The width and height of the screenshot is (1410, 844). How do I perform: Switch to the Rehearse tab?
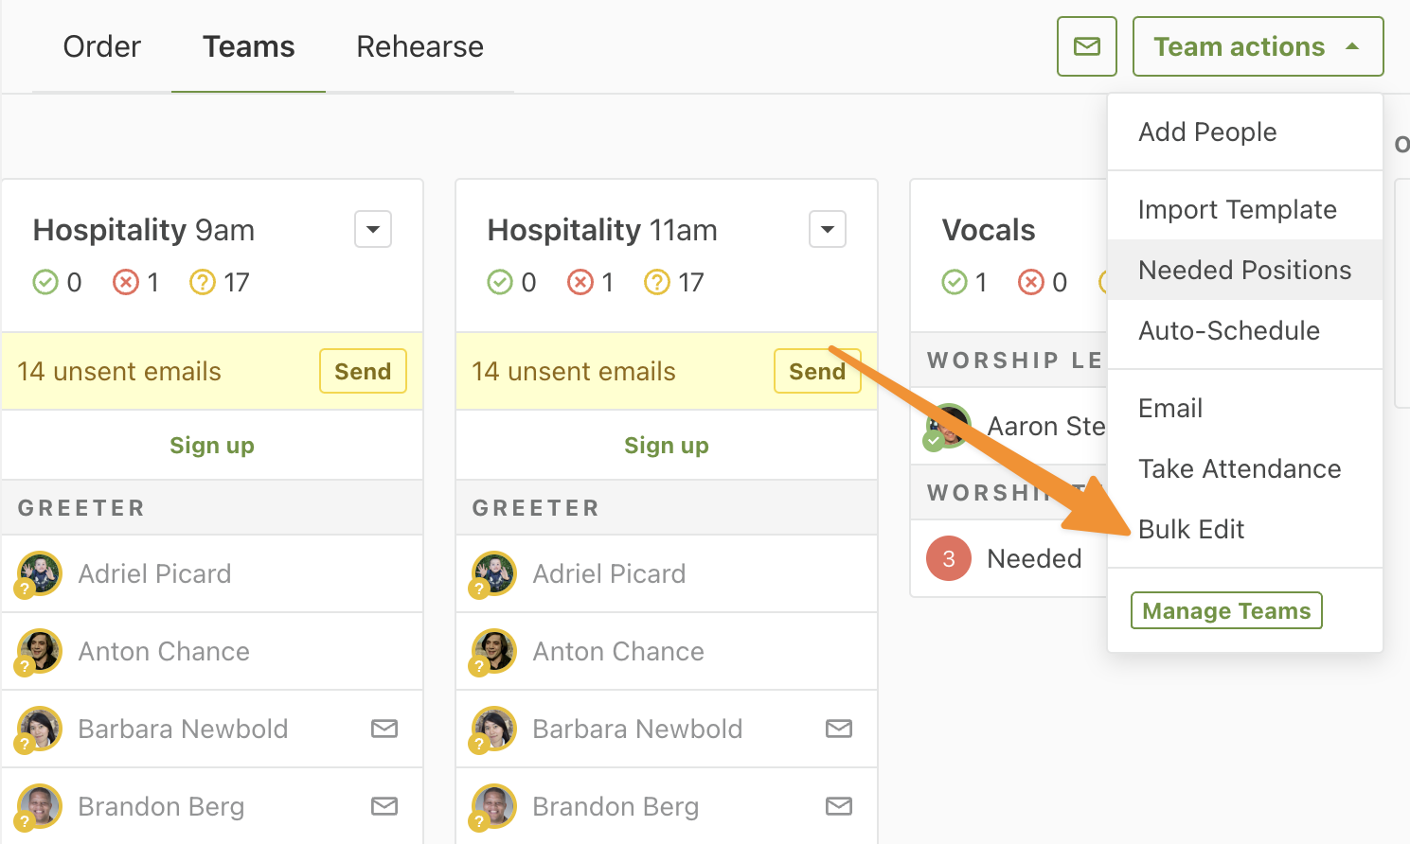(x=419, y=46)
